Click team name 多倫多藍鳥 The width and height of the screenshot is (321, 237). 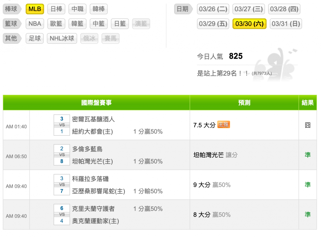pos(87,149)
